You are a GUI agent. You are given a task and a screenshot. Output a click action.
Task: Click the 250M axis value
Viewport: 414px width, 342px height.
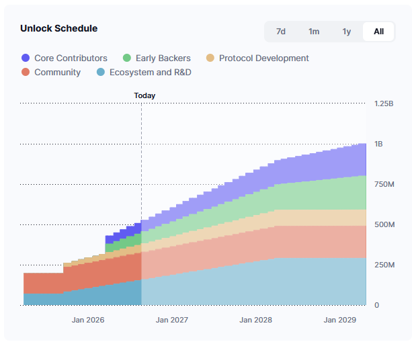pyautogui.click(x=384, y=265)
